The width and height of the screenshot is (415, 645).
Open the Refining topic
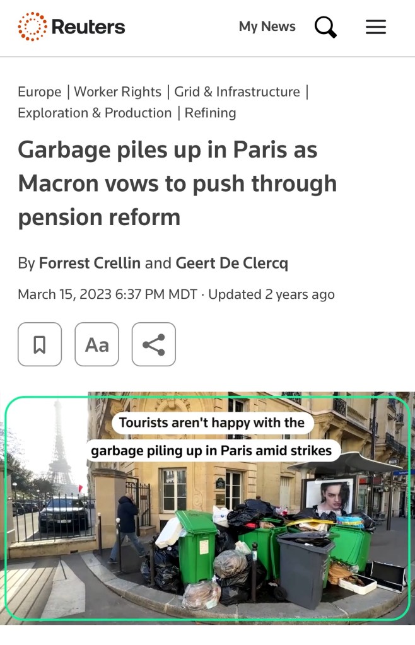210,113
